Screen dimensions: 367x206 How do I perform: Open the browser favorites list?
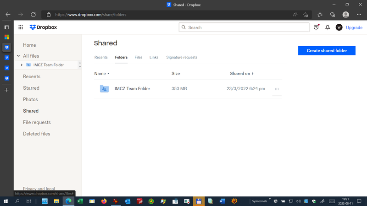pyautogui.click(x=320, y=15)
